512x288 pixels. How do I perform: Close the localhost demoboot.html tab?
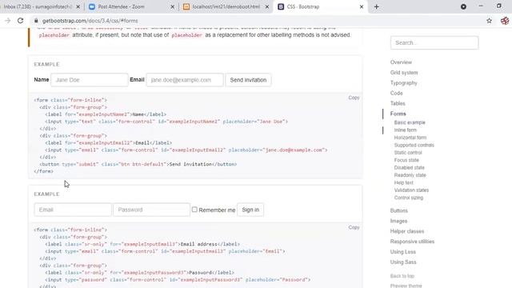pos(266,6)
